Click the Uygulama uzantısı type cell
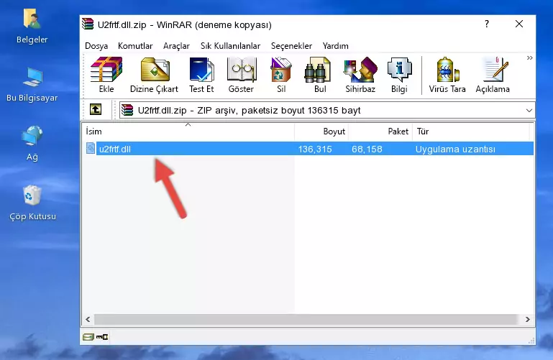Screen dimensions: 553x360 coord(455,149)
